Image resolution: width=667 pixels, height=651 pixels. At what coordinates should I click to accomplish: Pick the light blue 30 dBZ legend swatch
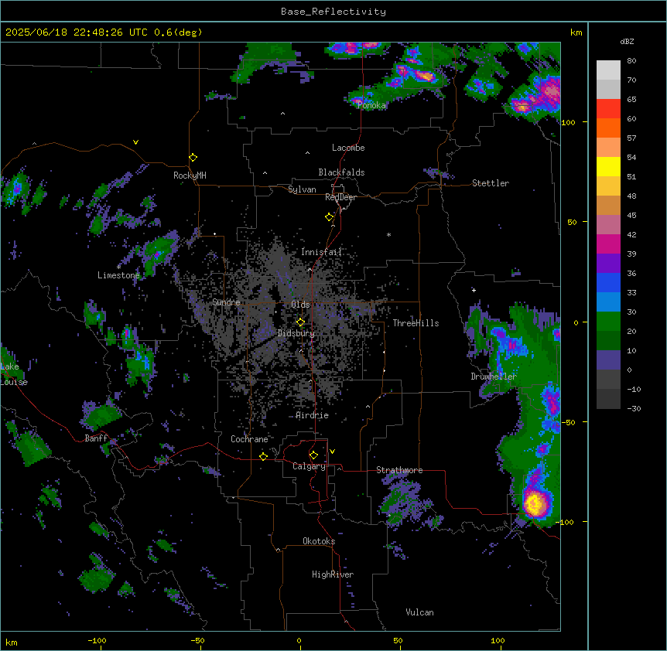[x=608, y=302]
